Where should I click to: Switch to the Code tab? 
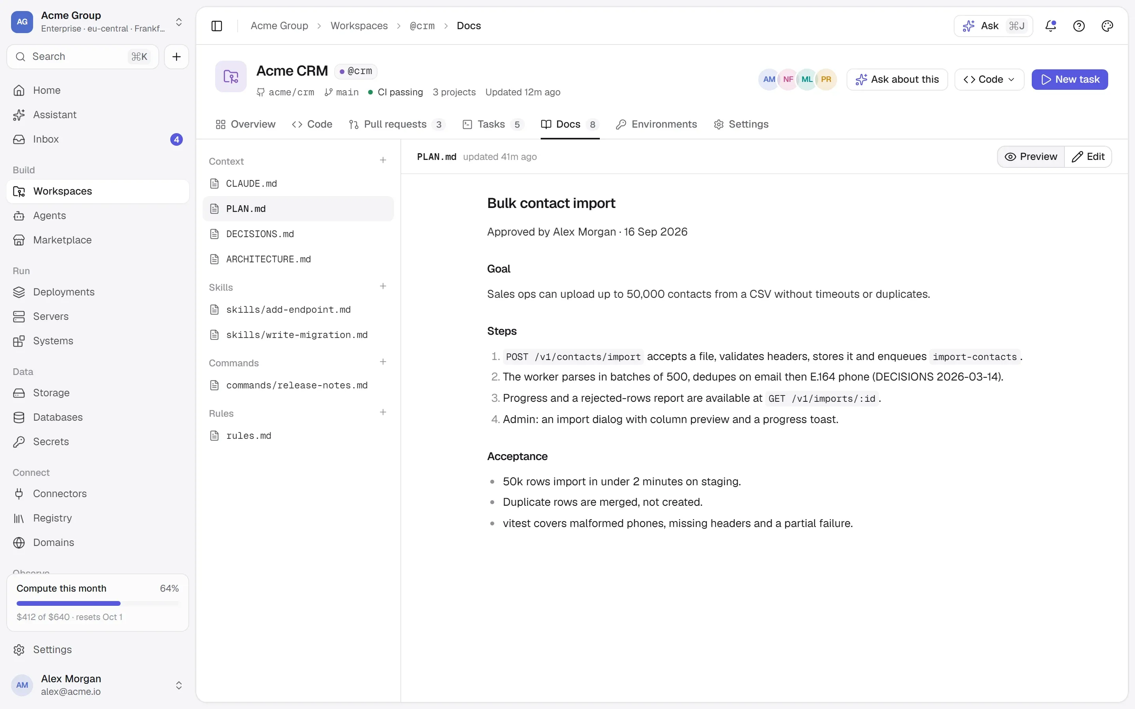[x=312, y=124]
